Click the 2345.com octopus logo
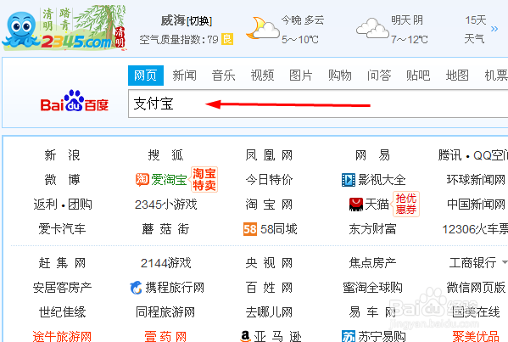Screen dimensions: 508x342 click(64, 28)
